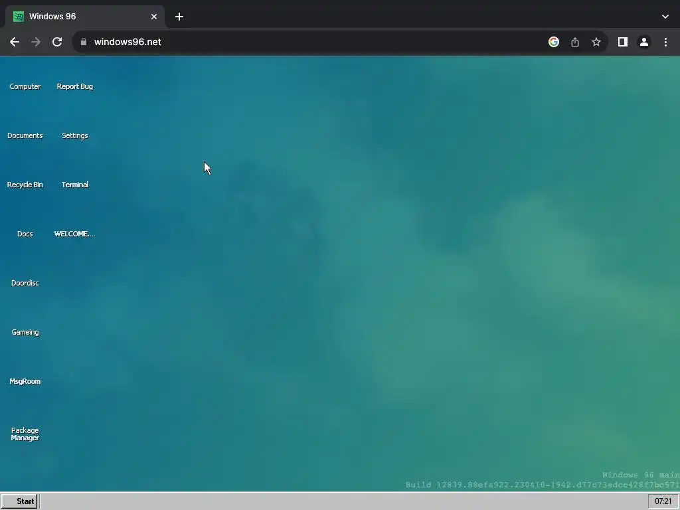Screen dimensions: 680x510
Task: Open the Gameing desktop shortcut
Action: (25, 332)
